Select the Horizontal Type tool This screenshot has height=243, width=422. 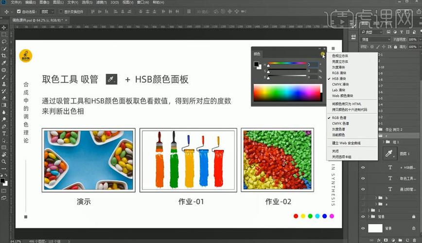tap(4, 133)
